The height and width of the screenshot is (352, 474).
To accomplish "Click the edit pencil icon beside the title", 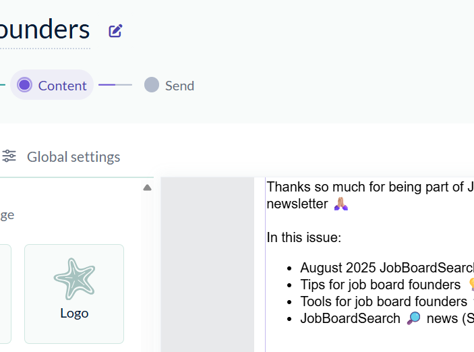I will pyautogui.click(x=115, y=30).
